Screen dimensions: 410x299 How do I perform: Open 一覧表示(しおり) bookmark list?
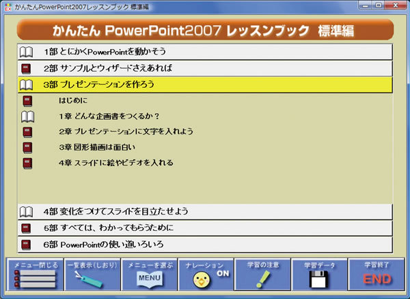(92, 274)
